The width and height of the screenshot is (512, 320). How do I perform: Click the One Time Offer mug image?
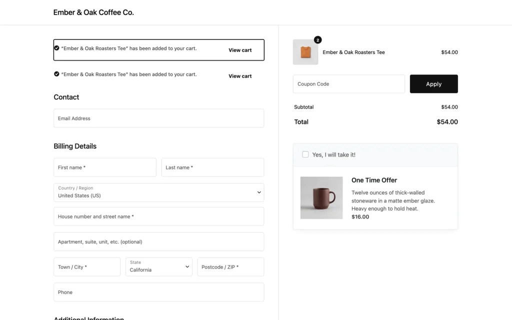(x=321, y=198)
